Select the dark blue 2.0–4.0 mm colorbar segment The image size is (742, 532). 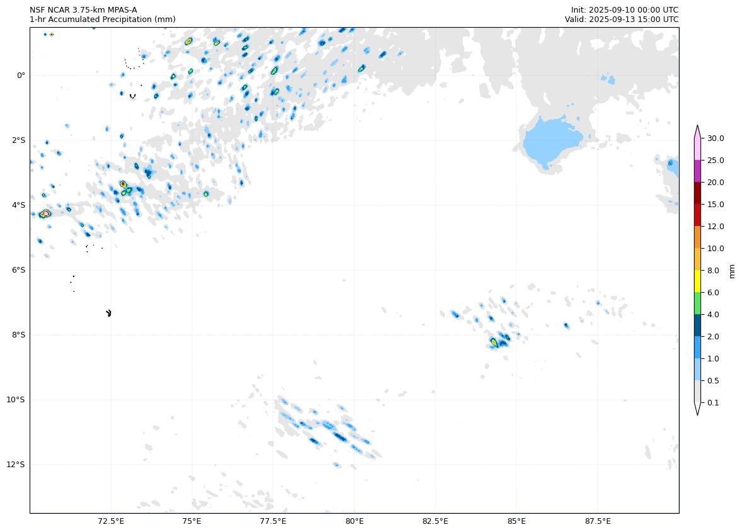(697, 325)
